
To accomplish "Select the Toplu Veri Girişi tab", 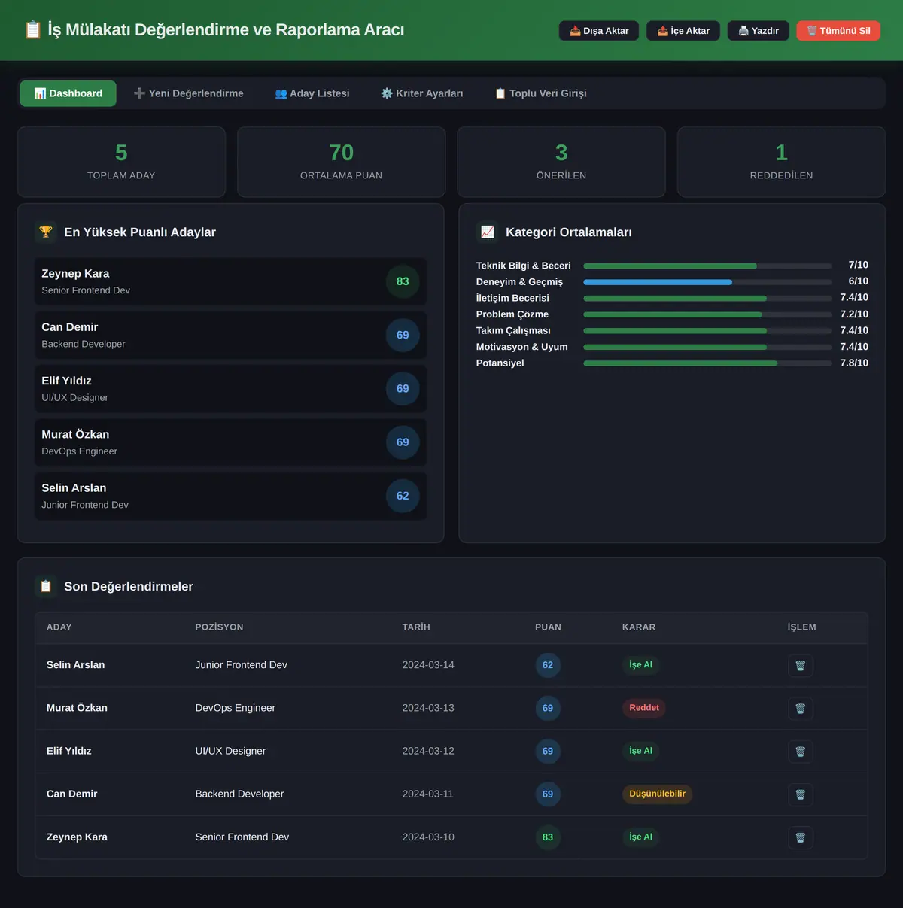I will (x=541, y=93).
